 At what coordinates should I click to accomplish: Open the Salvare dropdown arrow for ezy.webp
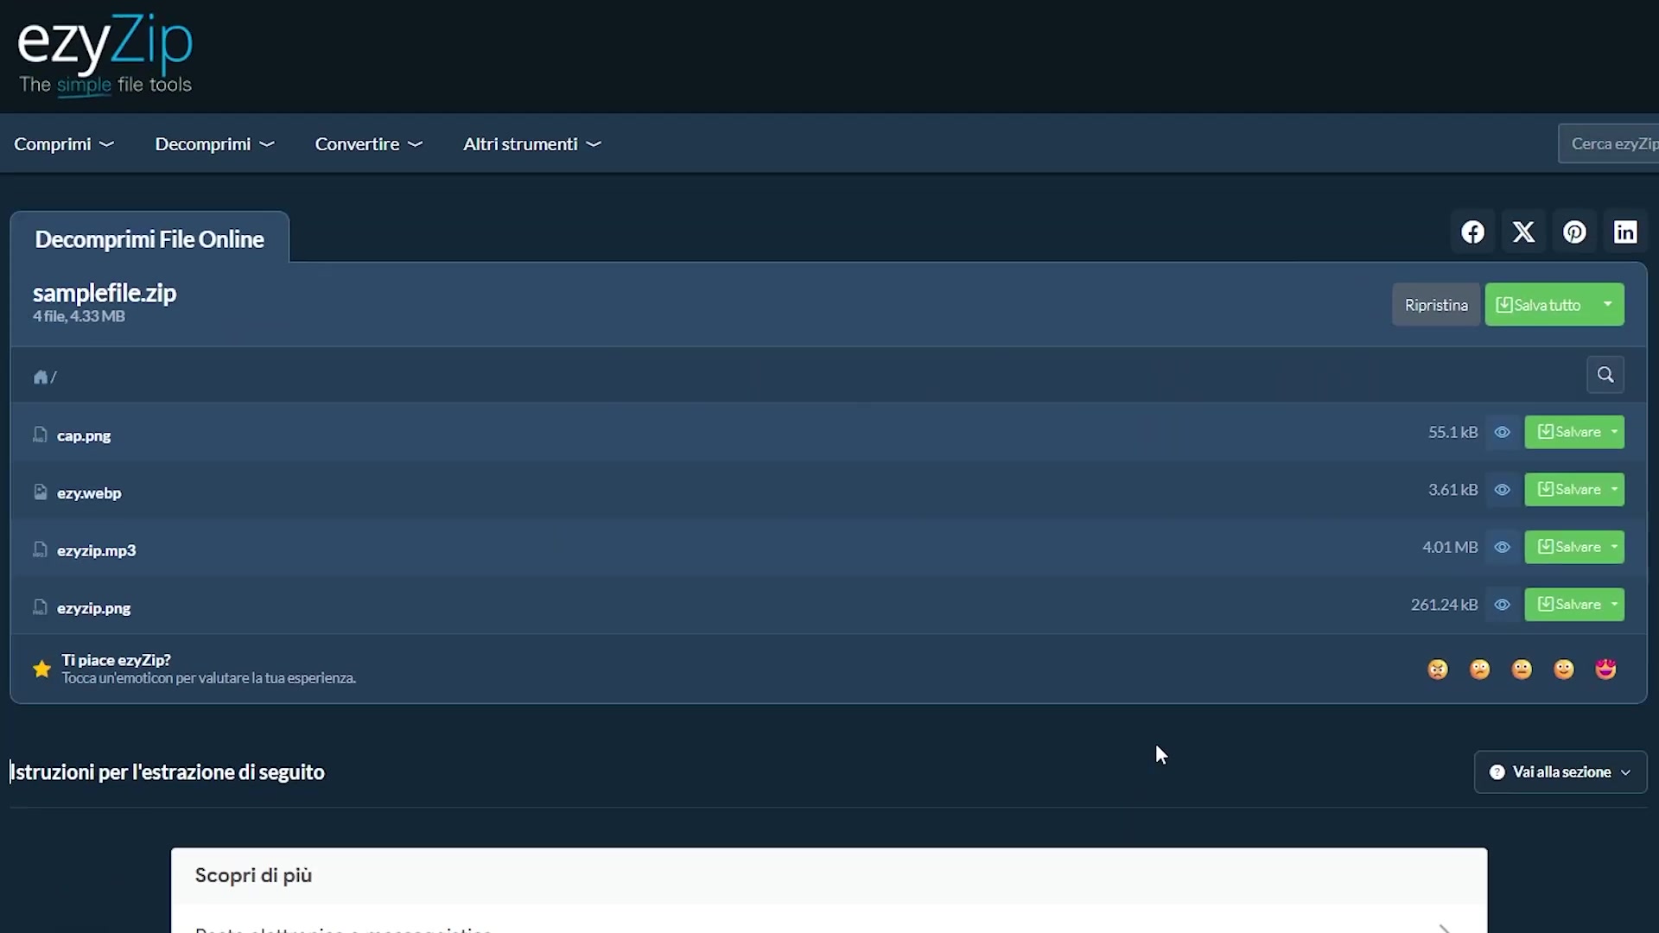[1614, 490]
